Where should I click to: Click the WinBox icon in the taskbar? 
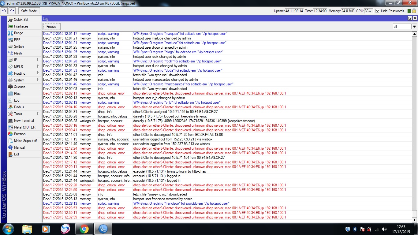pyautogui.click(x=103, y=229)
